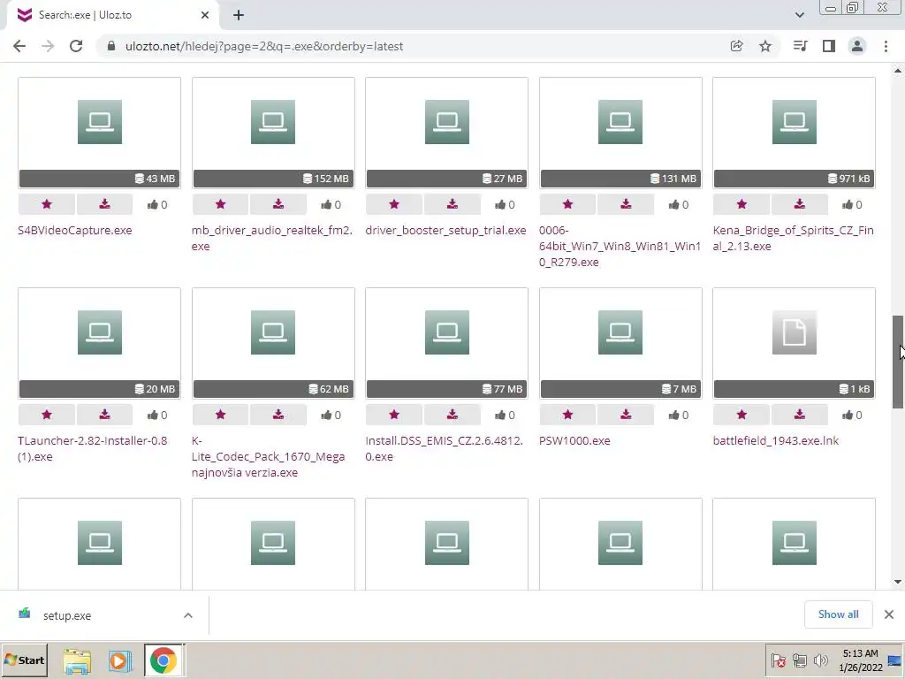Image resolution: width=905 pixels, height=679 pixels.
Task: Toggle the Chrome side panel
Action: click(x=829, y=46)
